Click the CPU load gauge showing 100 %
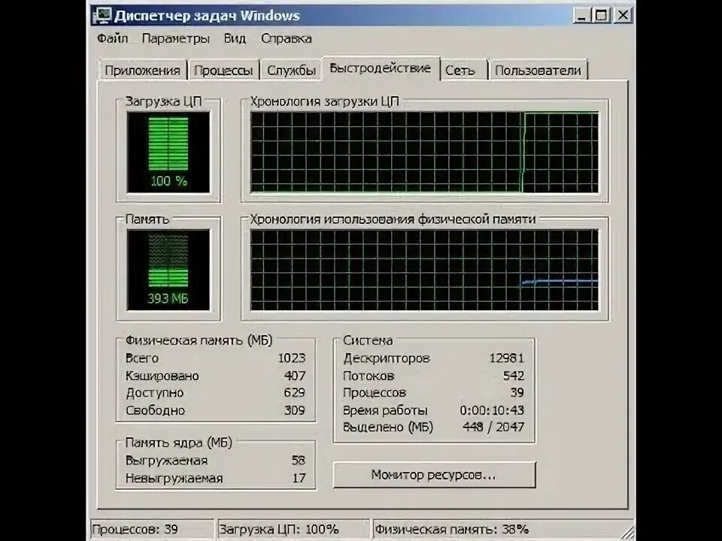Viewport: 722px width, 541px height. tap(168, 153)
